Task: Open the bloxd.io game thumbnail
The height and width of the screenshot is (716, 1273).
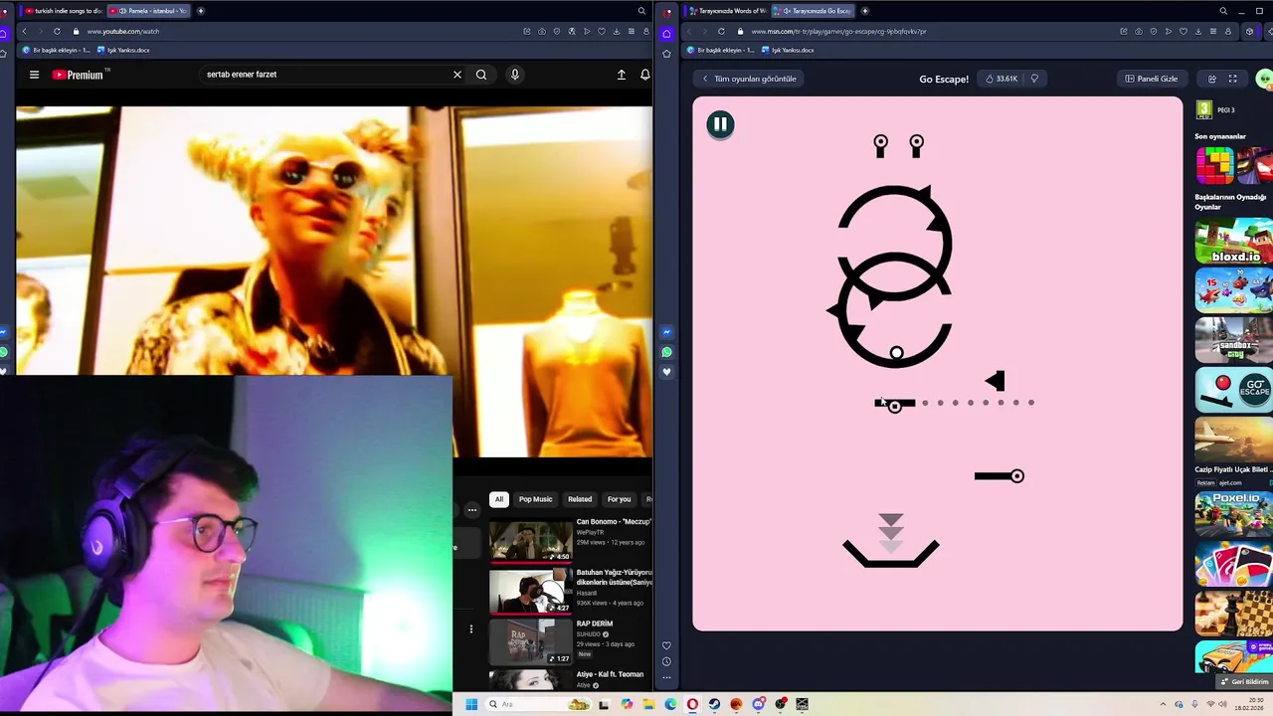Action: click(1234, 242)
